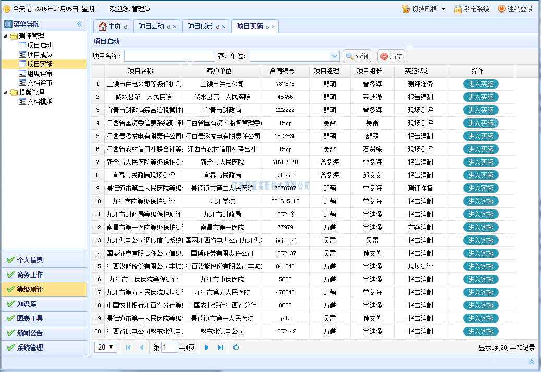Click the 查询 search button
This screenshot has width=541, height=372.
point(357,56)
